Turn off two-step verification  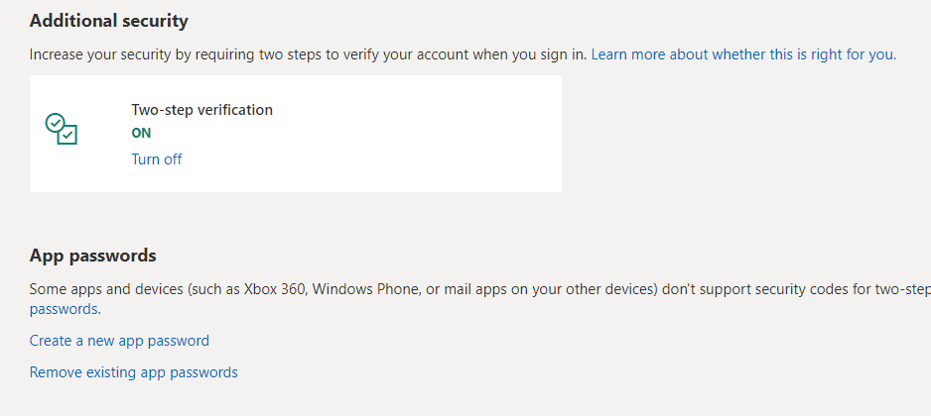157,159
